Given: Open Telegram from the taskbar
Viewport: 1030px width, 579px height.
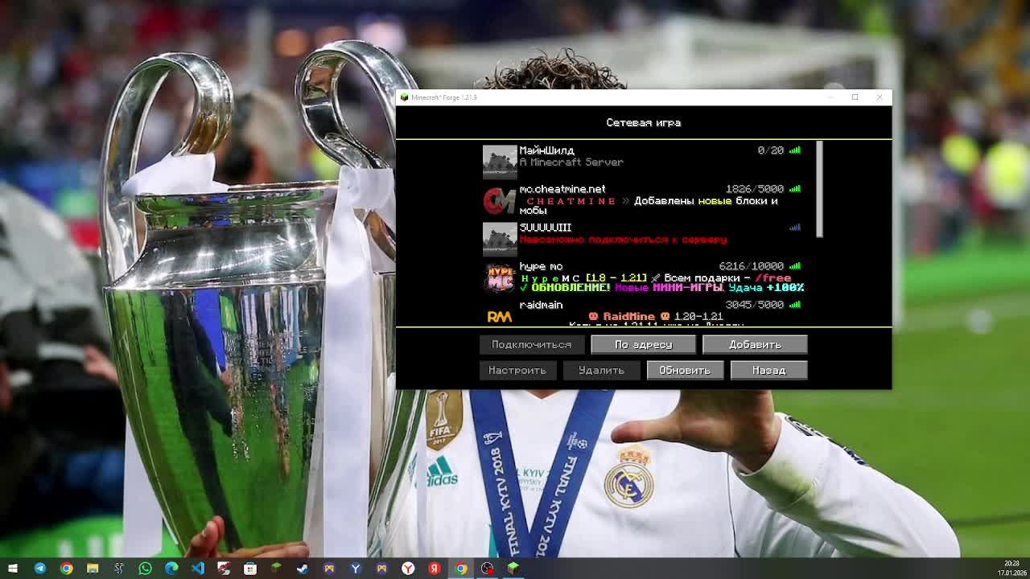Looking at the screenshot, I should tap(39, 569).
